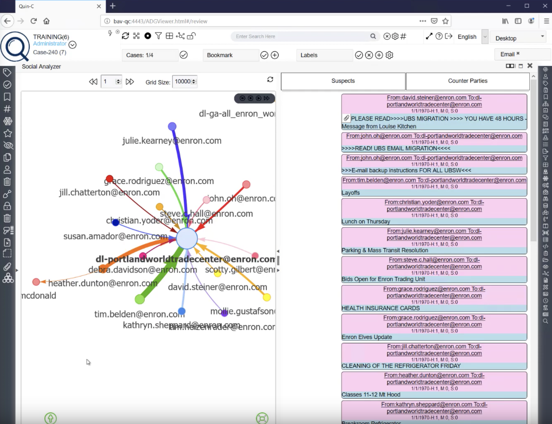
Task: Click the checkmark next to Cases: 1/4
Action: (x=183, y=55)
